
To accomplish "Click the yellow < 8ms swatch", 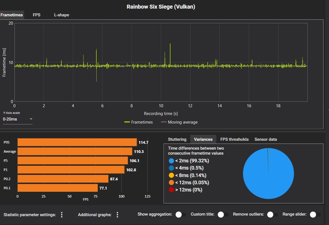I will pos(171,175).
